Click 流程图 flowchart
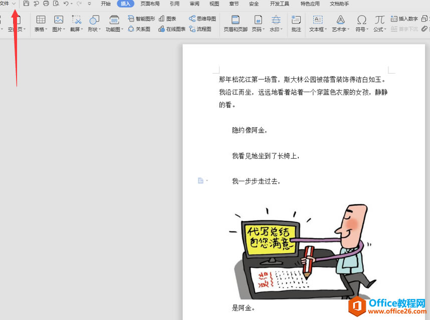430x320 pixels. [x=200, y=29]
